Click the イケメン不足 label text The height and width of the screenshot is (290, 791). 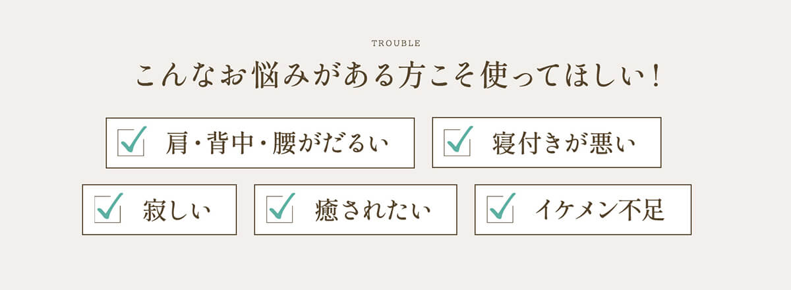point(600,210)
